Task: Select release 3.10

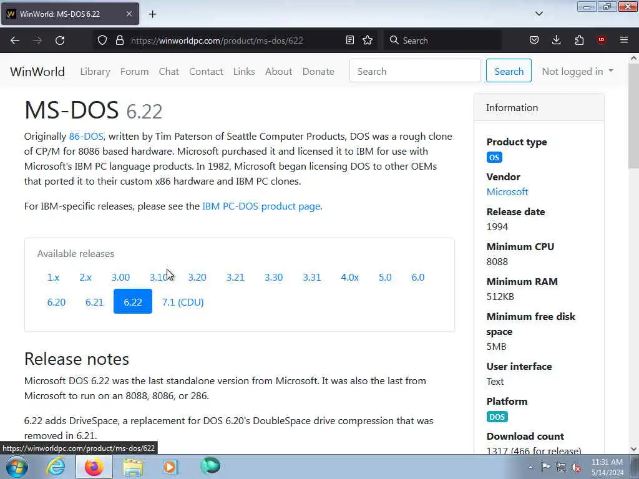Action: tap(159, 277)
